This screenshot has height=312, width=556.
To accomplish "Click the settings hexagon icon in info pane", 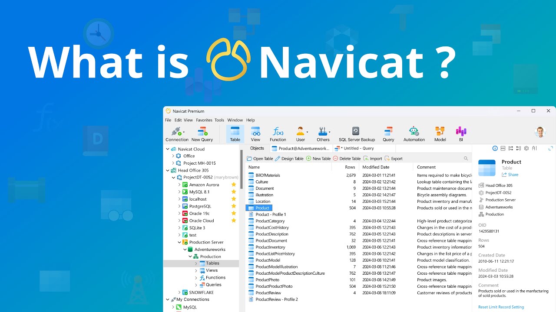I will point(526,148).
